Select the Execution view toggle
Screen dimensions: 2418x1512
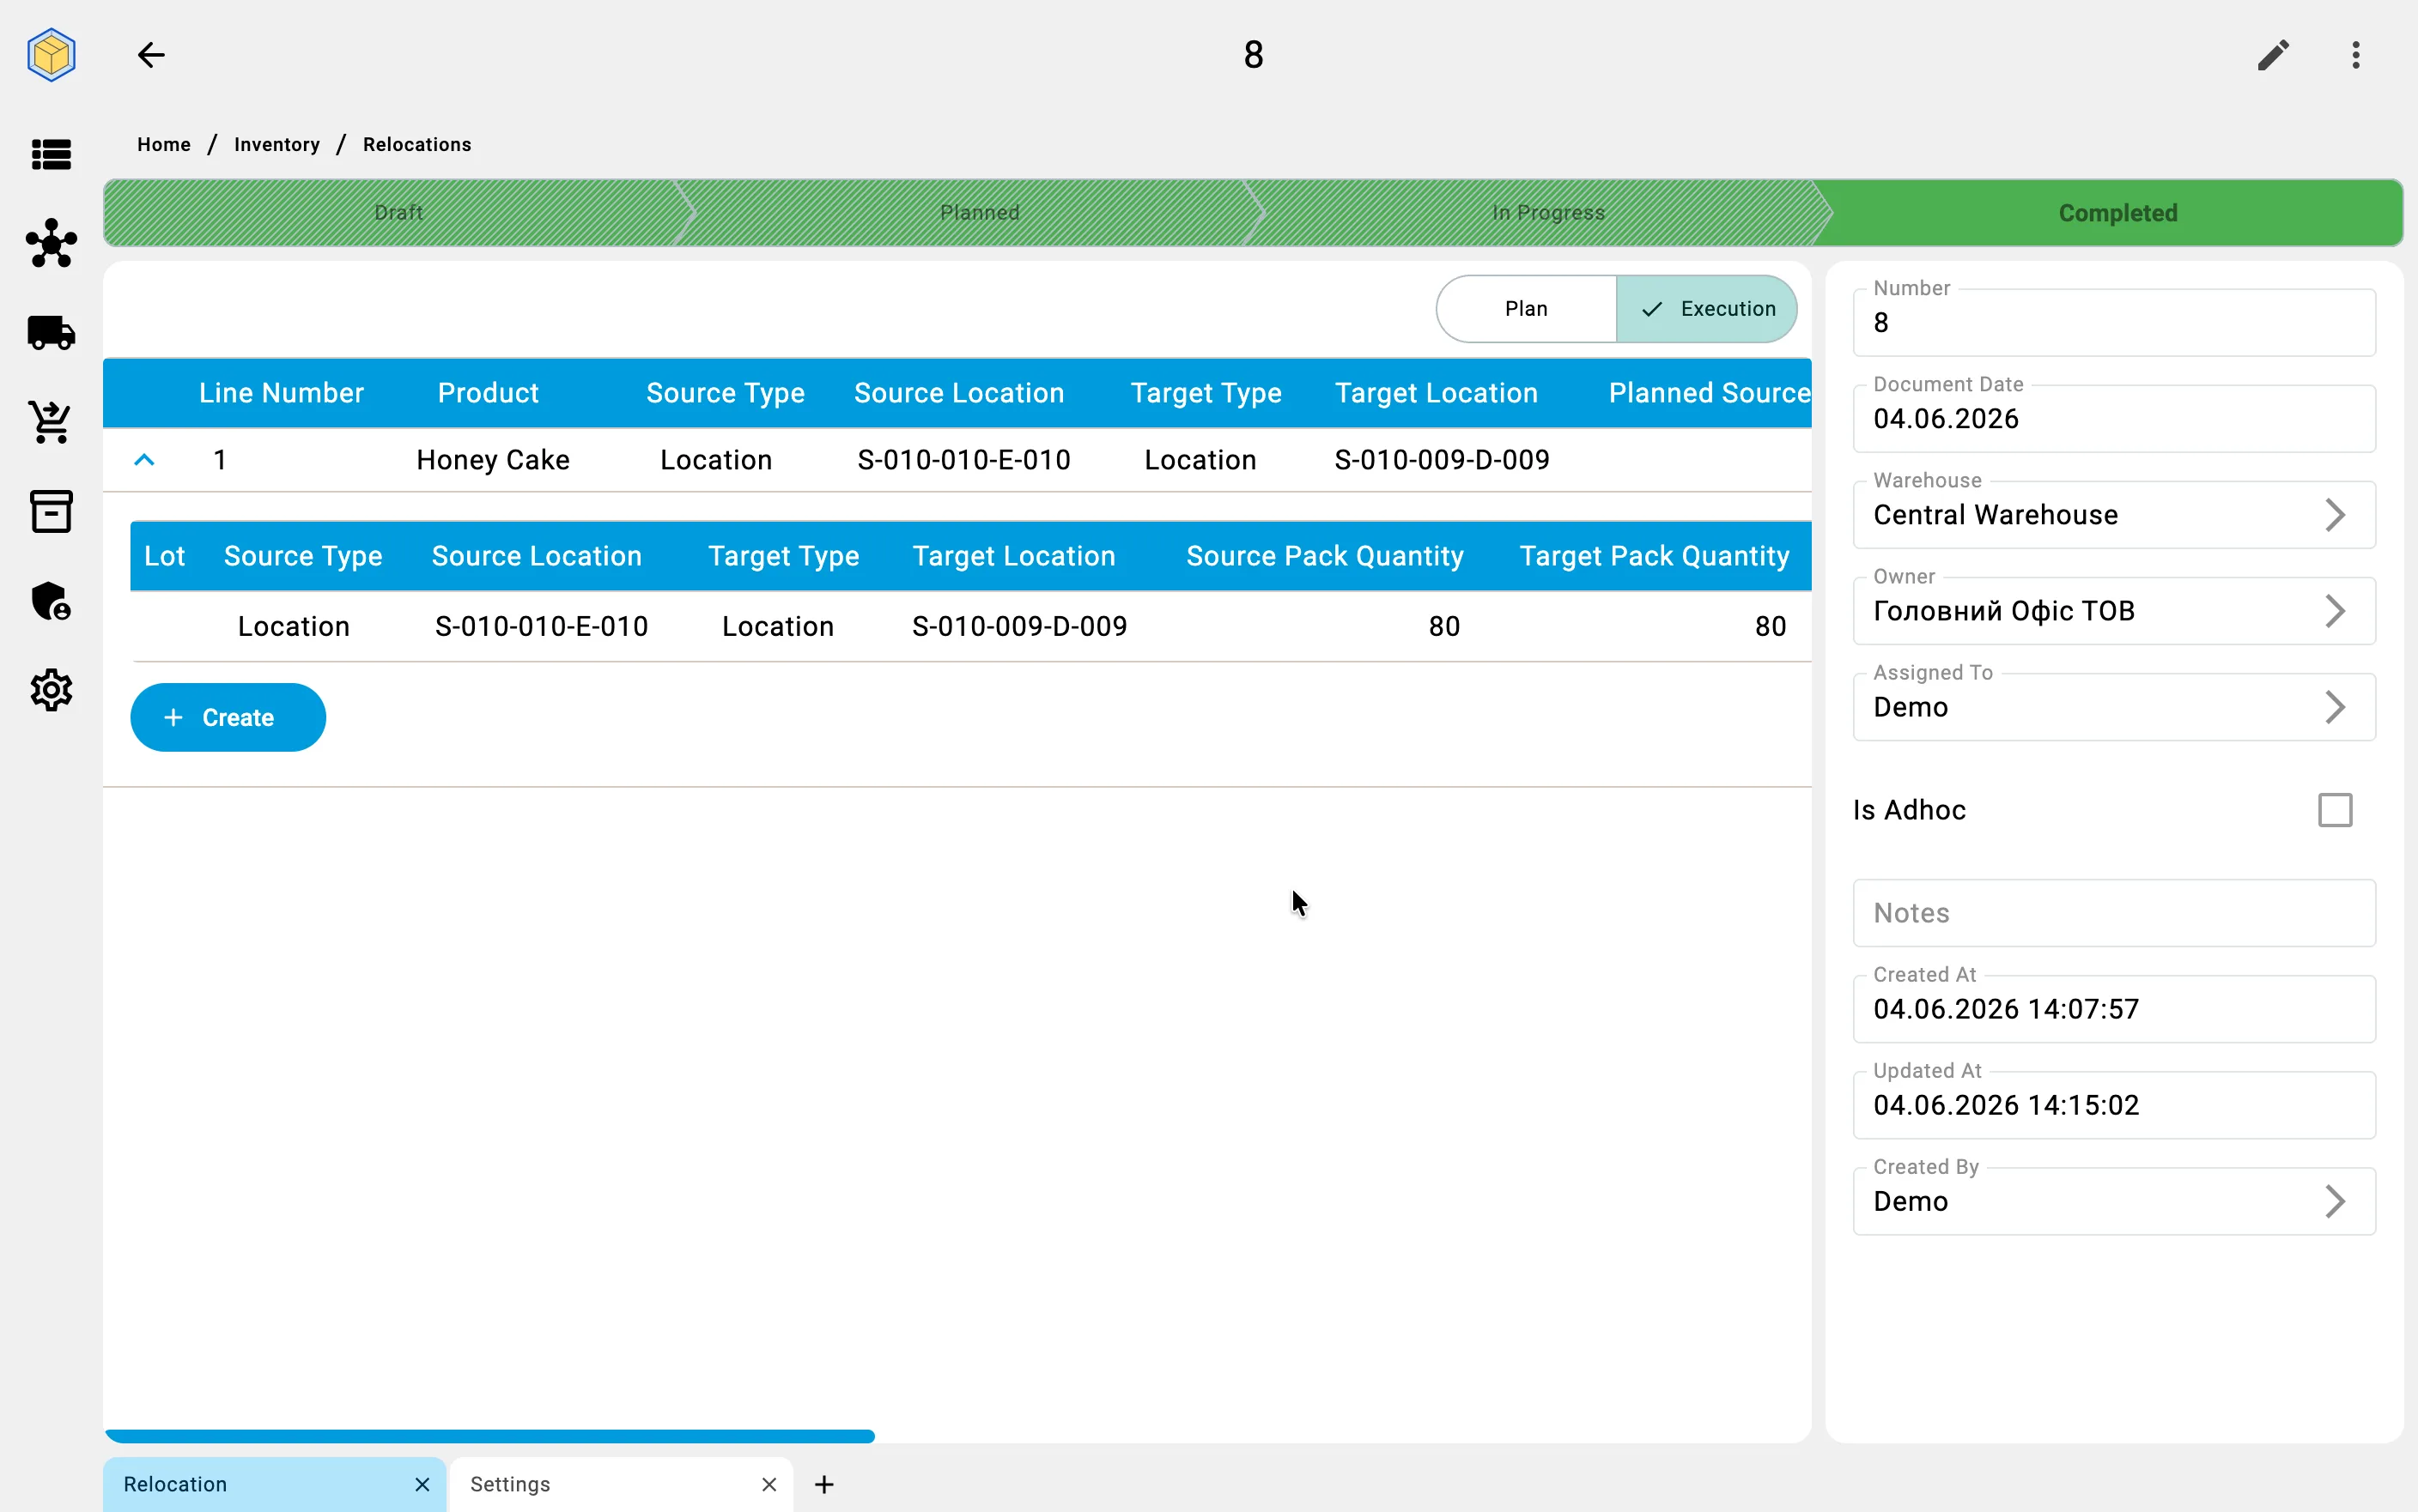[1707, 309]
